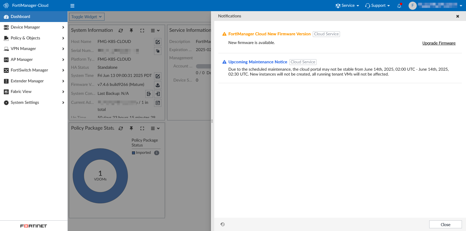Screen dimensions: 466x231
Task: Expand the Service dropdown menu
Action: [347, 6]
